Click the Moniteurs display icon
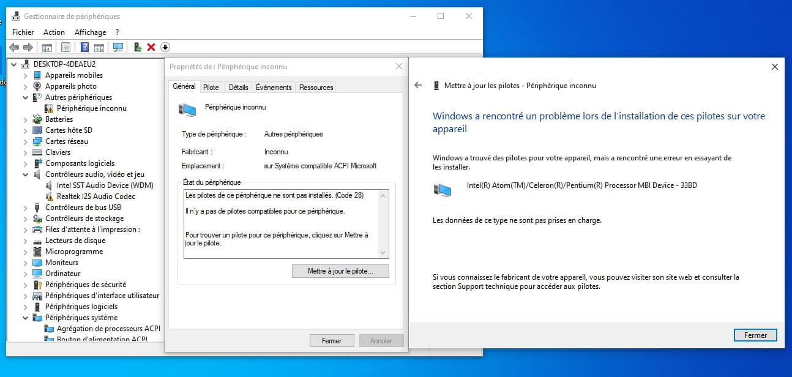Image resolution: width=792 pixels, height=377 pixels. (37, 263)
